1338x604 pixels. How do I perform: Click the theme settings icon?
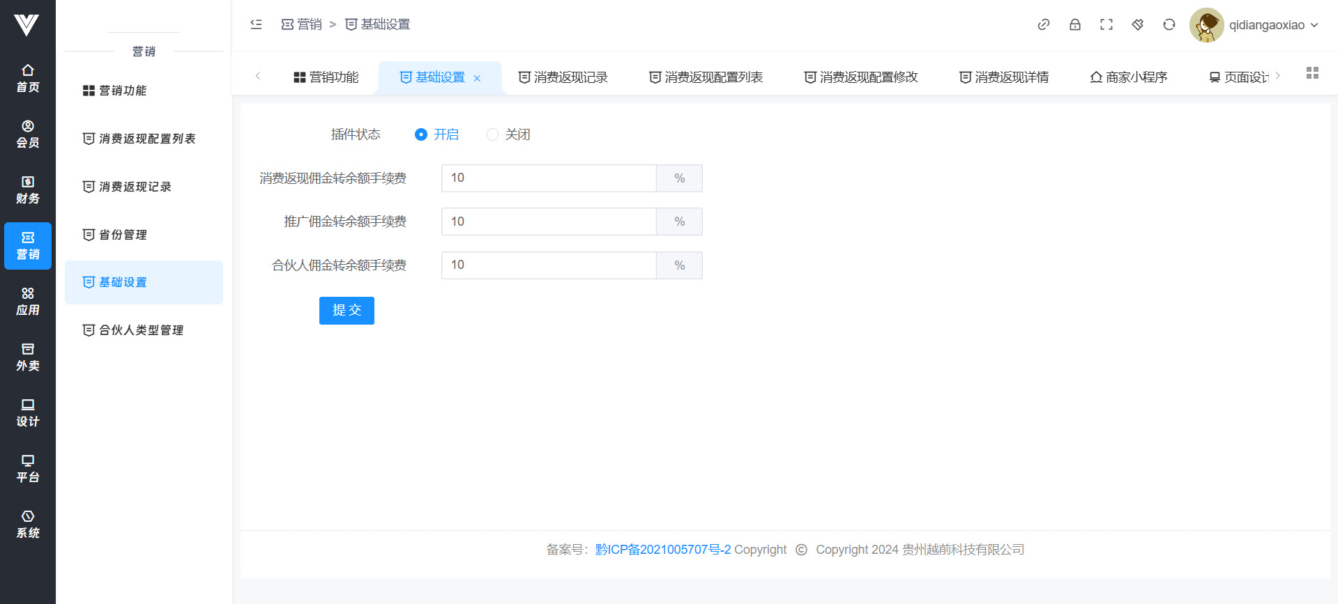point(1137,25)
